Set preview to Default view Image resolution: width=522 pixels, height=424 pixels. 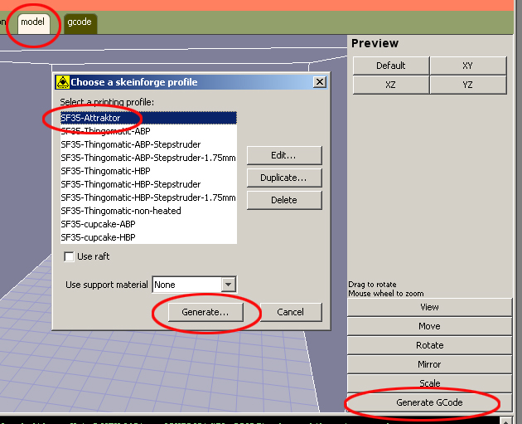tap(390, 66)
